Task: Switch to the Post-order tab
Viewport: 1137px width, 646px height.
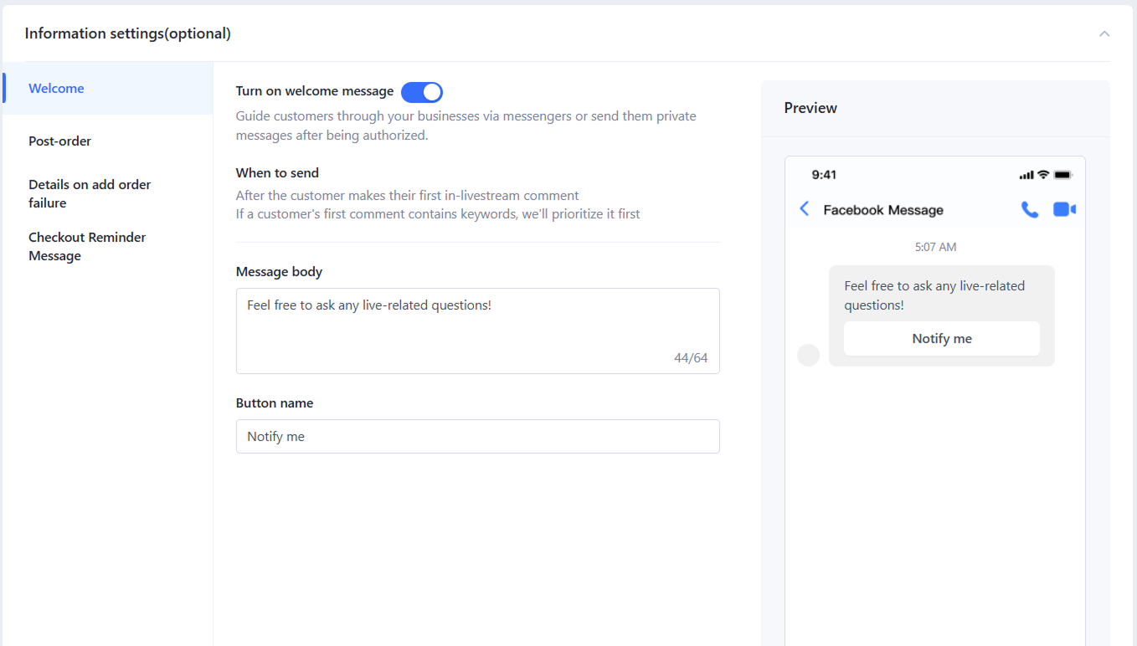Action: tap(59, 141)
